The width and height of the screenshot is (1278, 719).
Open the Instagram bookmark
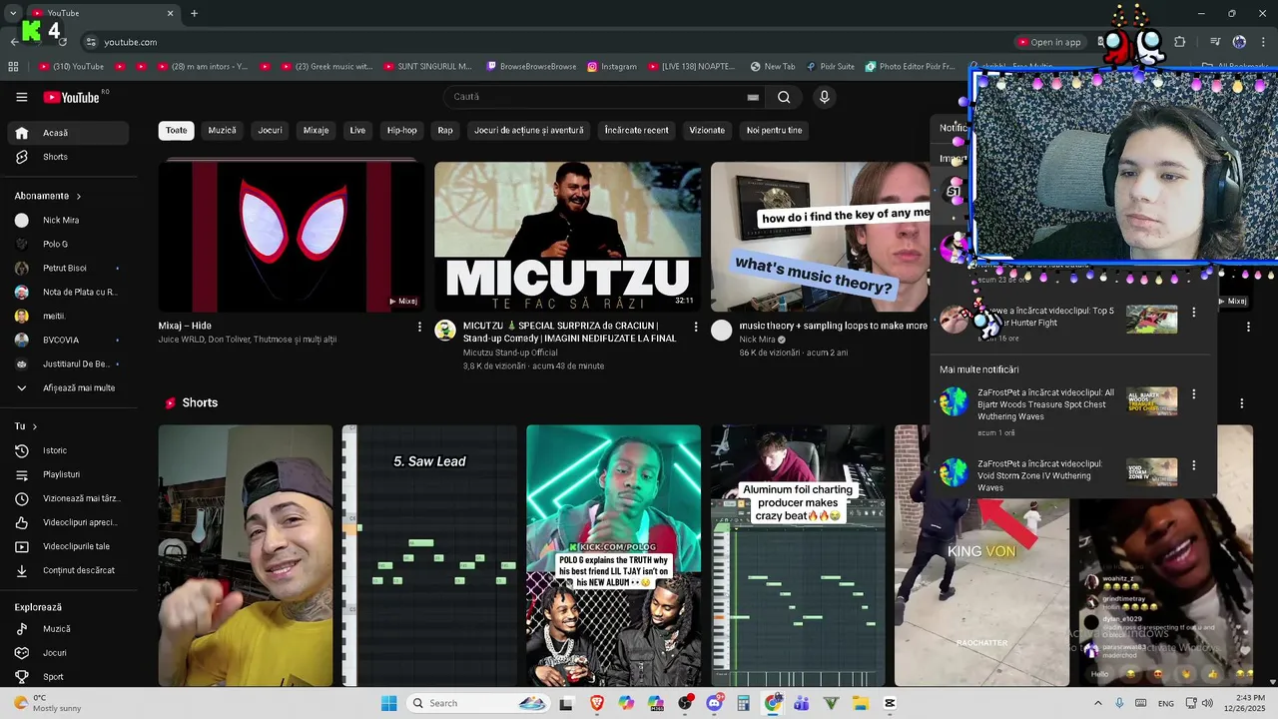coord(612,67)
